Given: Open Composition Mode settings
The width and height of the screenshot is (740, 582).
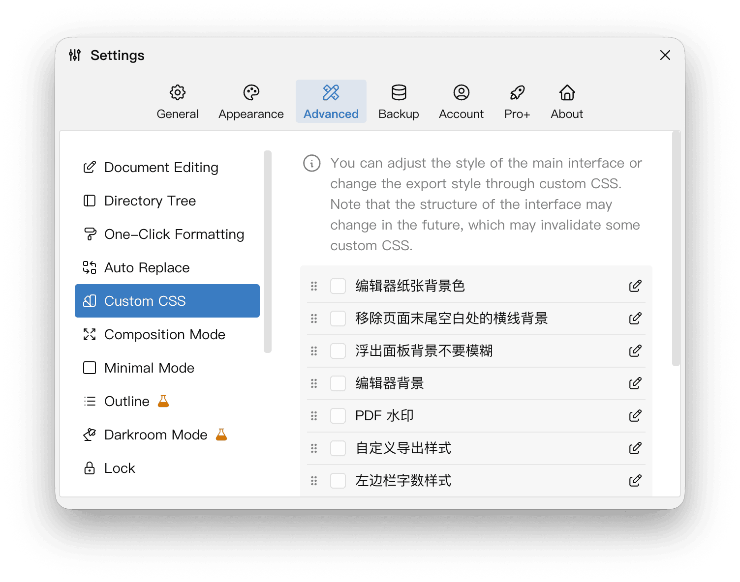Looking at the screenshot, I should click(x=167, y=334).
